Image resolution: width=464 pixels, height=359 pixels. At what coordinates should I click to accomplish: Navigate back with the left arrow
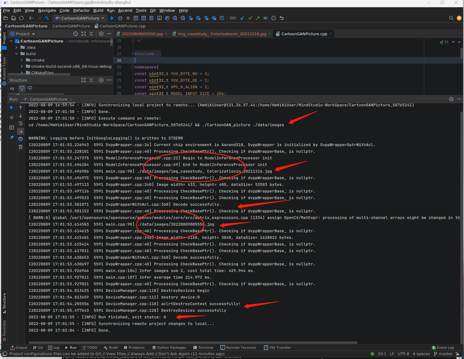(x=31, y=18)
